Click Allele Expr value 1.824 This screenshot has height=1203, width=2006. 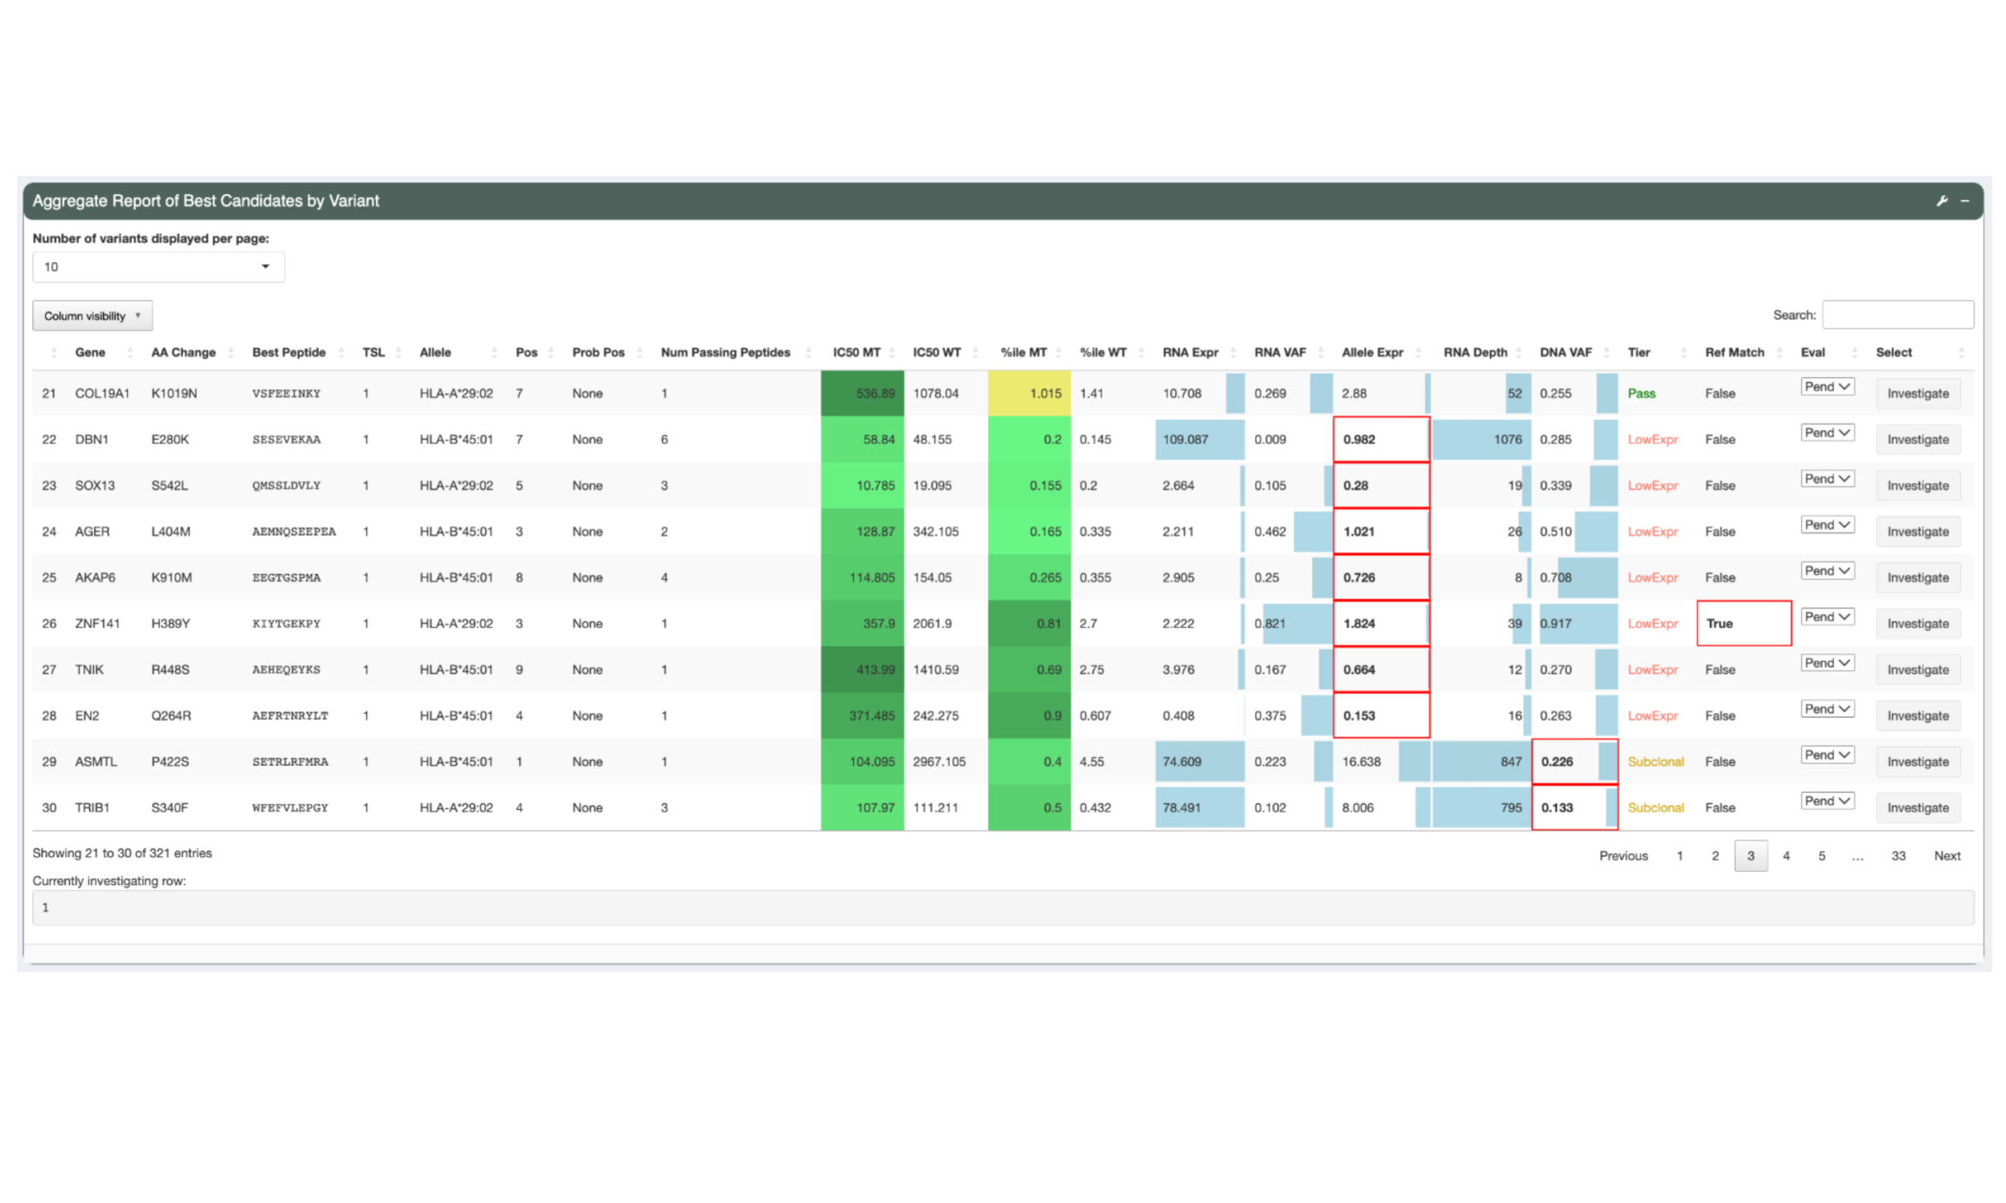pos(1358,623)
